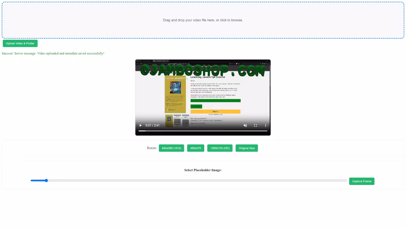Restore video to Original Size
The image size is (406, 228).
pos(246,148)
